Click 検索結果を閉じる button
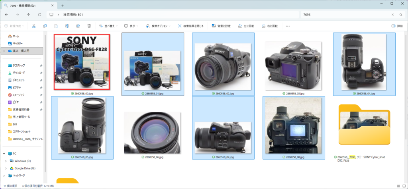The height and width of the screenshot is (189, 408). [190, 26]
